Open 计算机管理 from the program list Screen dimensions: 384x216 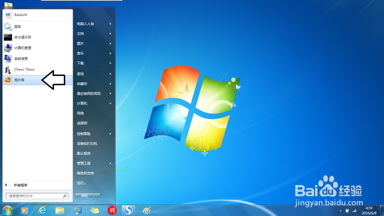click(38, 48)
